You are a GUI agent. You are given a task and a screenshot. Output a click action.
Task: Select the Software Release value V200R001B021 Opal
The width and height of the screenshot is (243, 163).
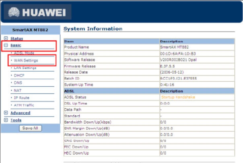[178, 60]
